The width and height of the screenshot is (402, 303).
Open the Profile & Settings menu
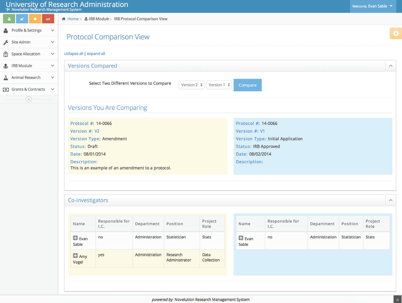(x=29, y=31)
